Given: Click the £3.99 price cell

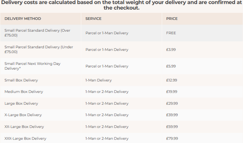Looking at the screenshot, I should click(x=171, y=50).
